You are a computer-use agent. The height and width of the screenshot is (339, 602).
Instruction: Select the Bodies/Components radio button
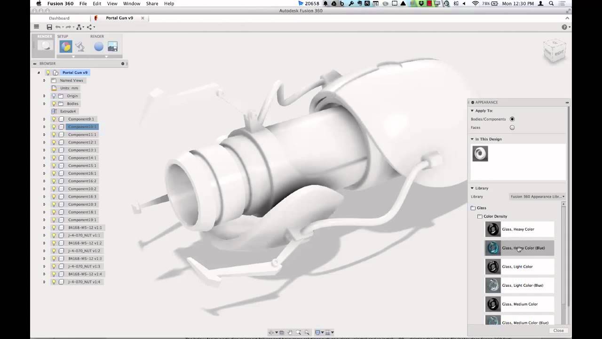coord(512,119)
